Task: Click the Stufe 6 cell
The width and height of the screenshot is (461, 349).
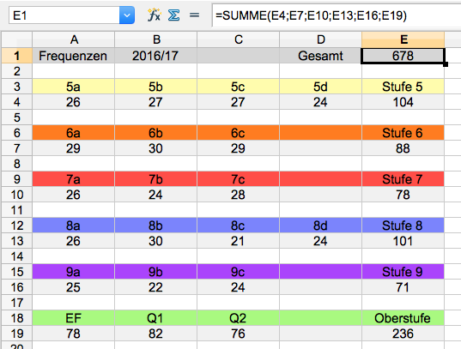Action: tap(403, 133)
